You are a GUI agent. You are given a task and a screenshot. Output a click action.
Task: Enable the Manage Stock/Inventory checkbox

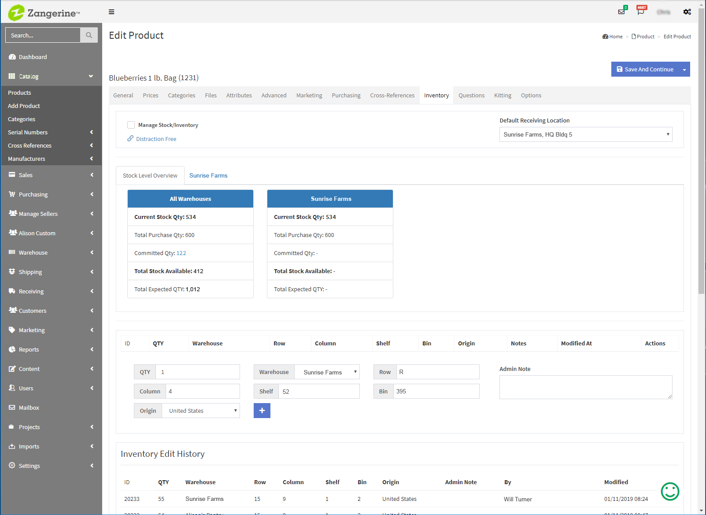tap(131, 125)
